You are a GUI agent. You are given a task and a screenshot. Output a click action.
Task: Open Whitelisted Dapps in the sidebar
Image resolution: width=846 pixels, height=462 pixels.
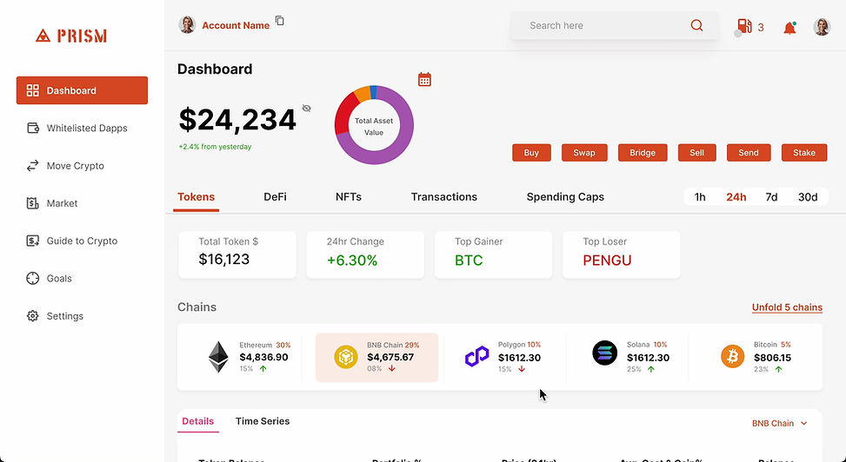tap(77, 128)
